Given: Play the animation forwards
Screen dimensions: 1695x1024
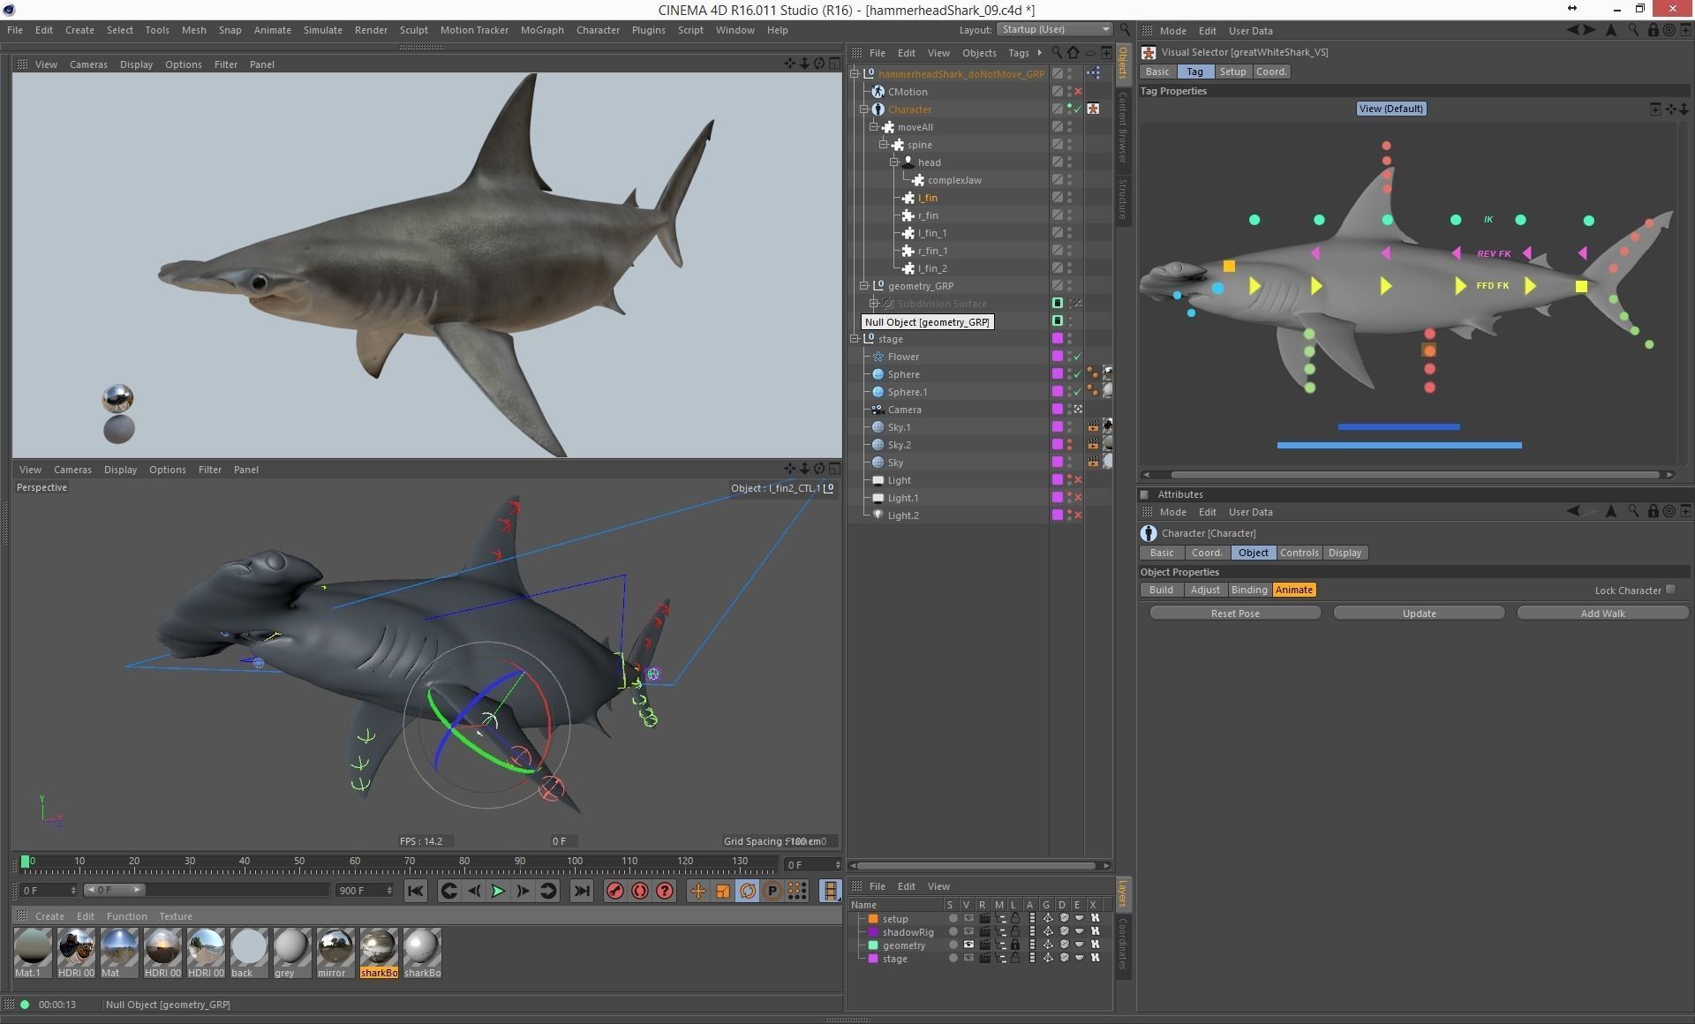Looking at the screenshot, I should (x=498, y=891).
